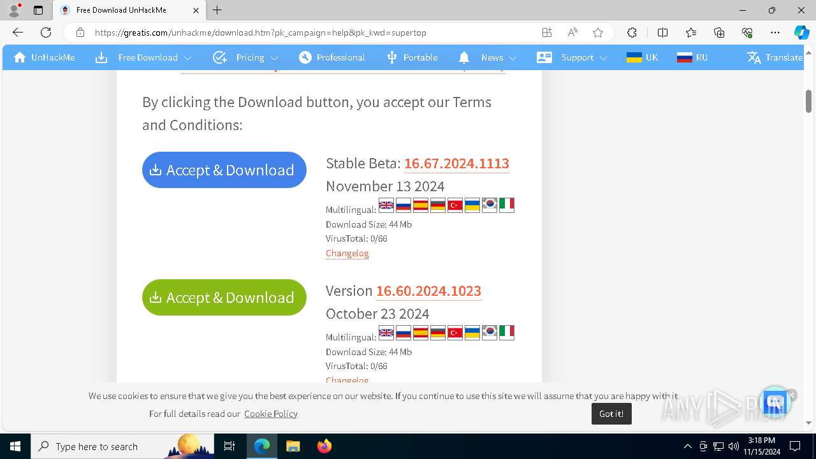The width and height of the screenshot is (816, 459).
Task: Expand the News chevron
Action: pyautogui.click(x=513, y=58)
